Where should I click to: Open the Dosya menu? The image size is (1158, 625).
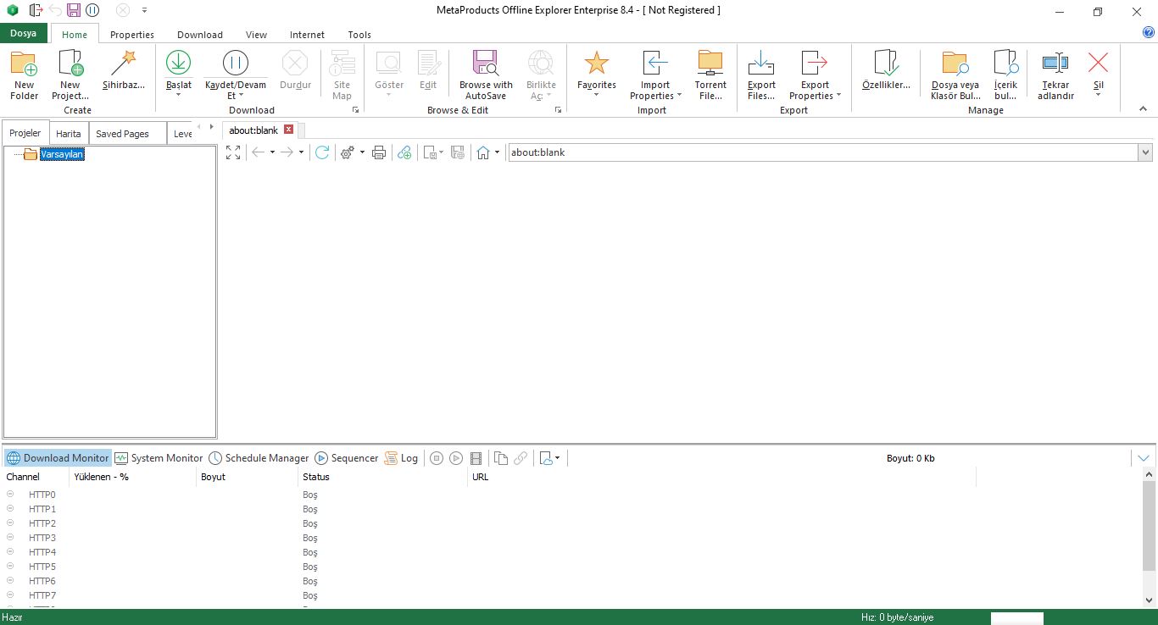pyautogui.click(x=24, y=34)
